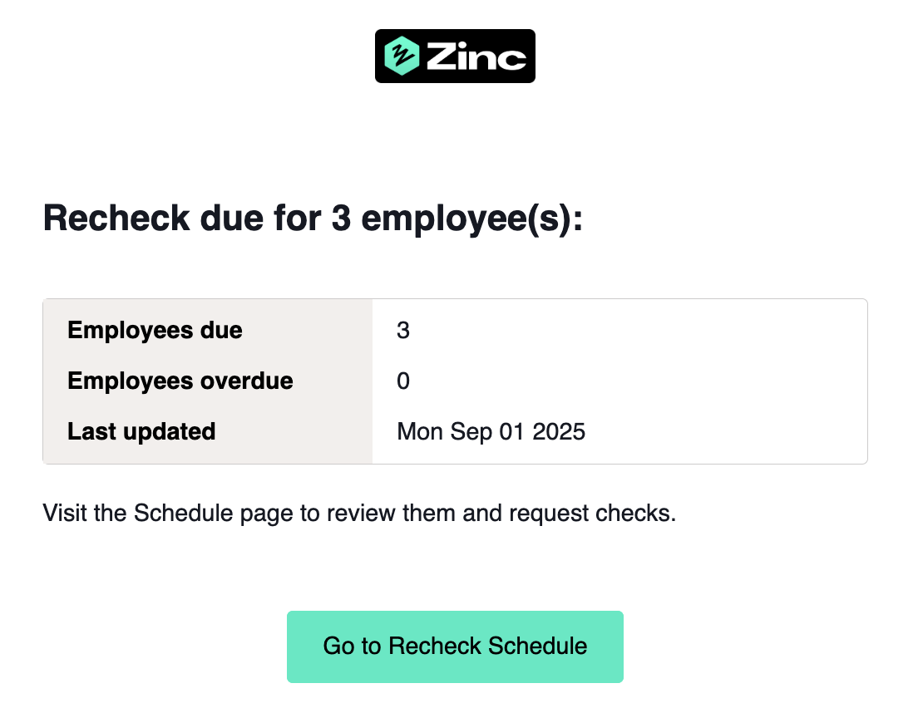Screen dimensions: 923x703
Task: Click the Zinc wordmark in the header
Action: [474, 56]
